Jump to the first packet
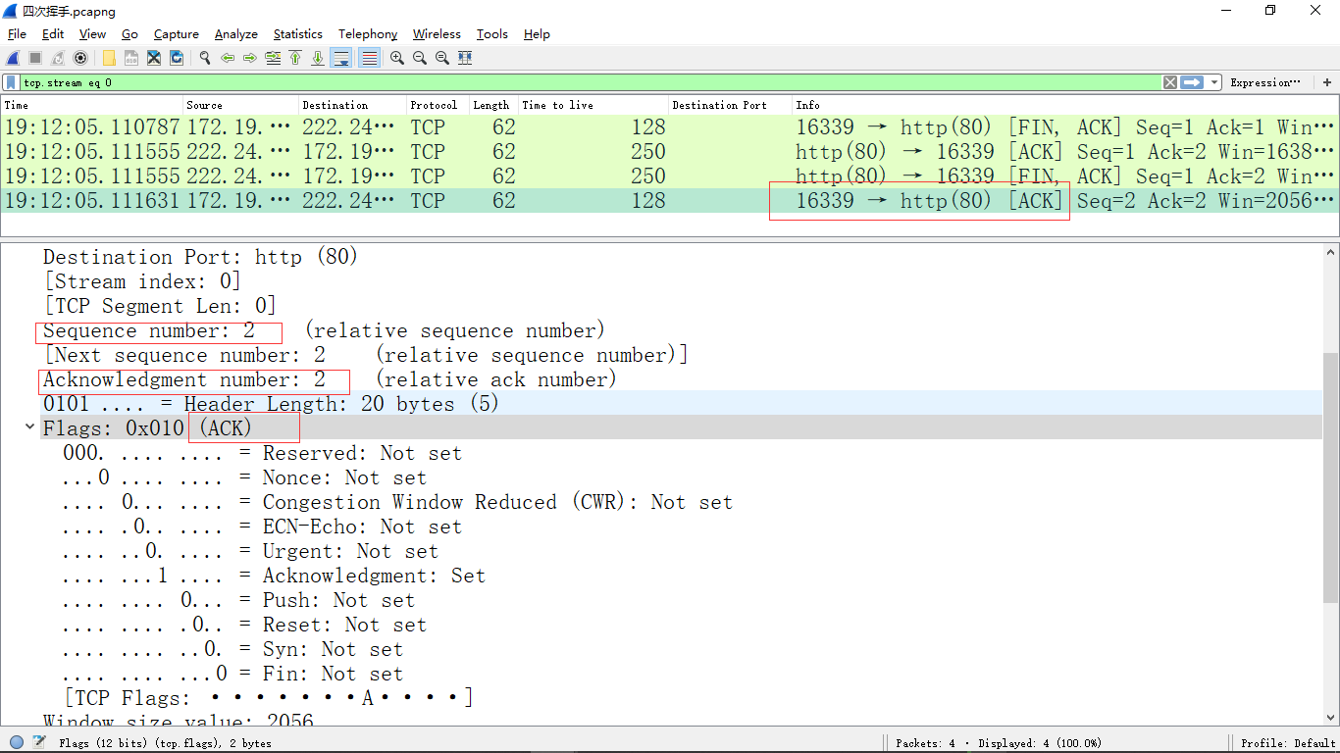This screenshot has height=753, width=1340. click(x=295, y=58)
